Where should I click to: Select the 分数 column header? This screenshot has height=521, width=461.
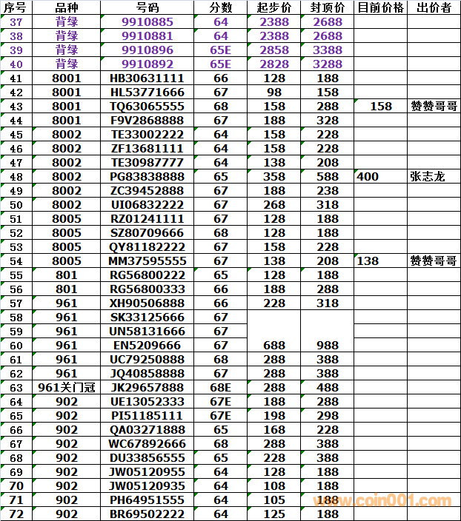click(220, 7)
